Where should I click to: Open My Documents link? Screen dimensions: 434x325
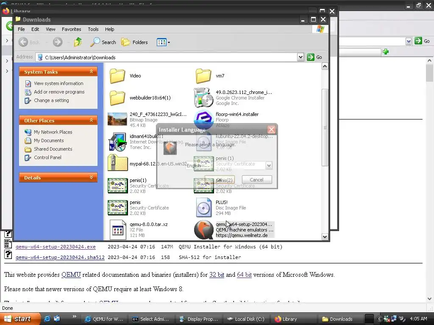coord(49,140)
